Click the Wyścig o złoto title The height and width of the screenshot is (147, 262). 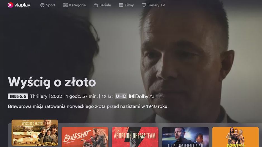pyautogui.click(x=52, y=82)
